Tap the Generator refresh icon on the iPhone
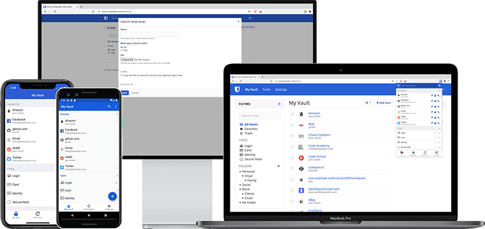This screenshot has width=485, height=229. (38, 213)
